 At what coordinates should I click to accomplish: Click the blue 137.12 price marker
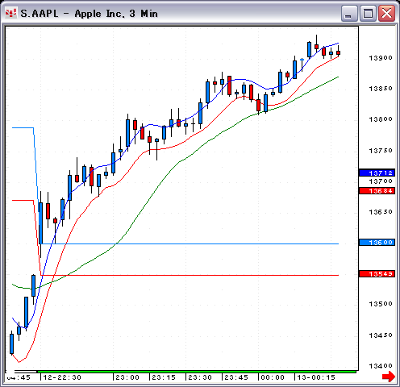pos(377,173)
